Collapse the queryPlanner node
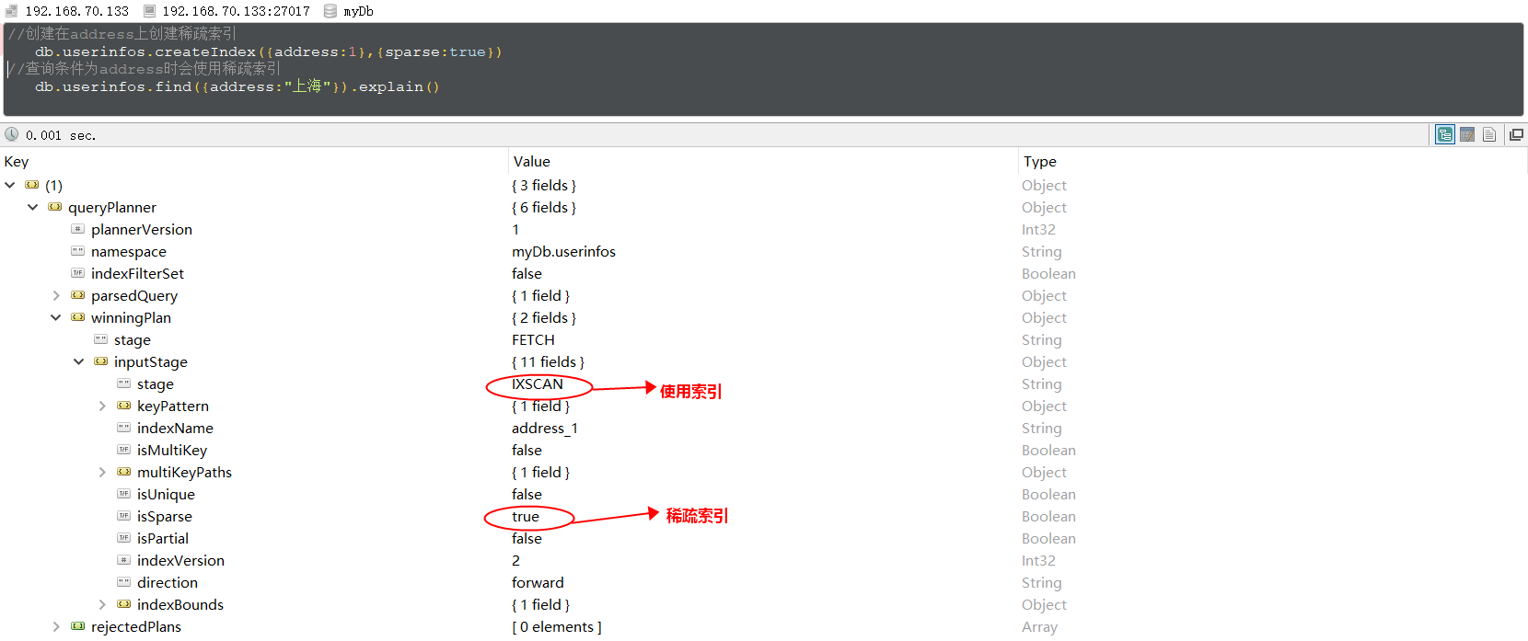1528x641 pixels. [x=33, y=208]
